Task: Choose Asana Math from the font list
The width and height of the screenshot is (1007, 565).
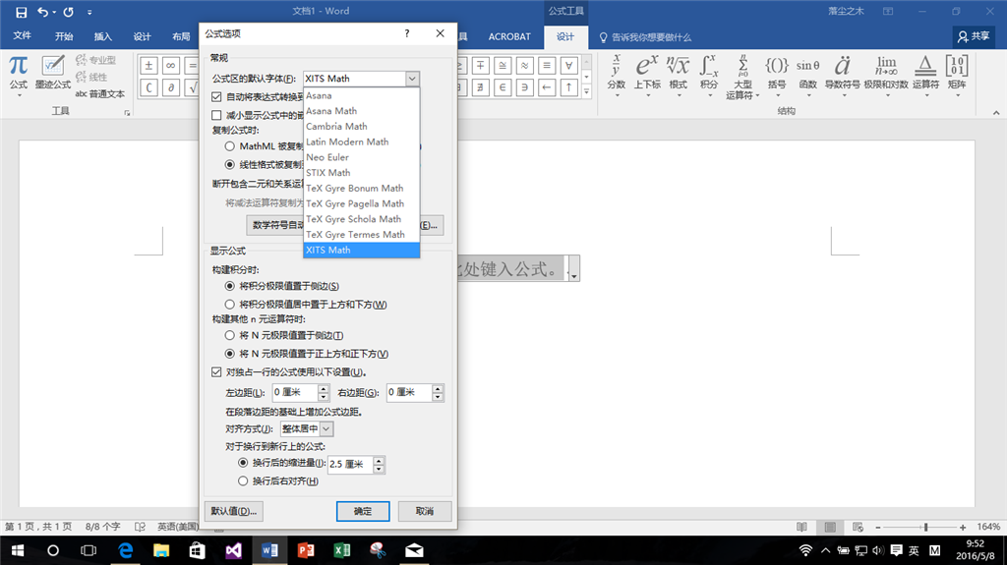Action: coord(361,111)
